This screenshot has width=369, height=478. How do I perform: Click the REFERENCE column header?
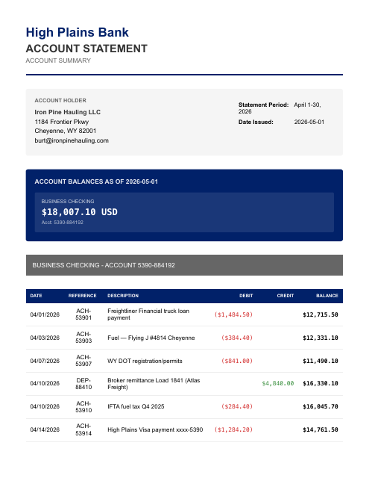click(83, 296)
